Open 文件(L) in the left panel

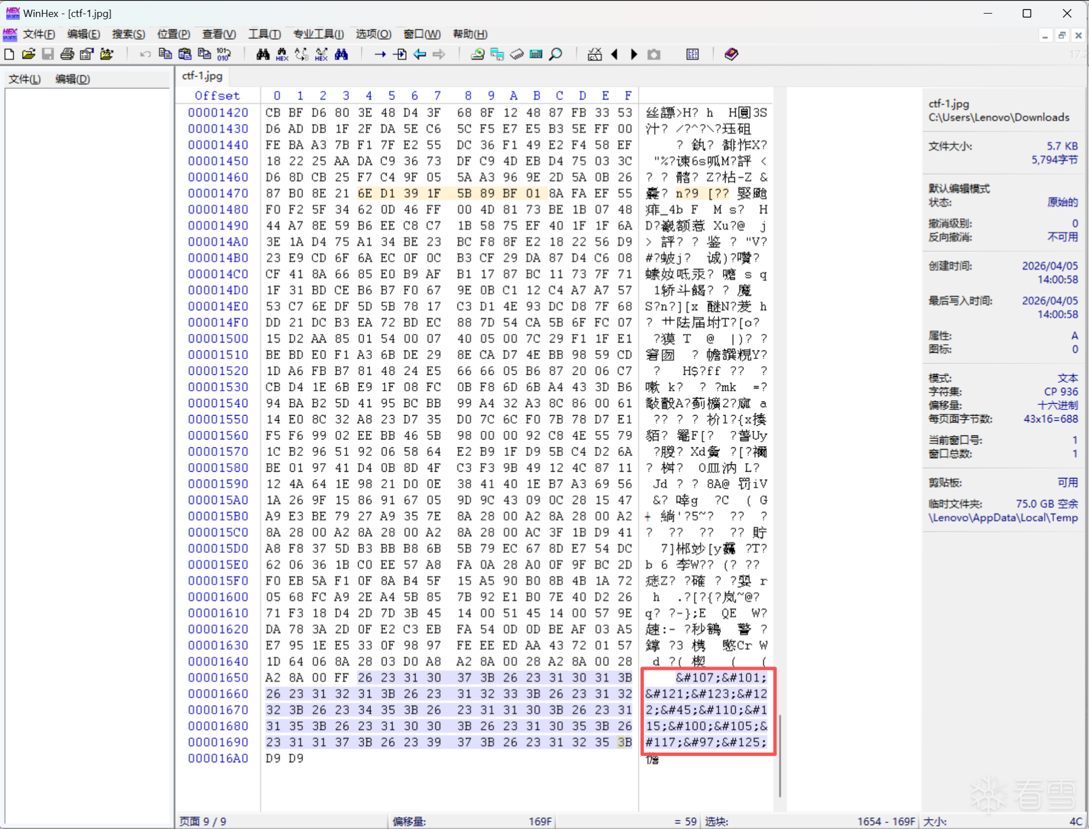click(24, 79)
